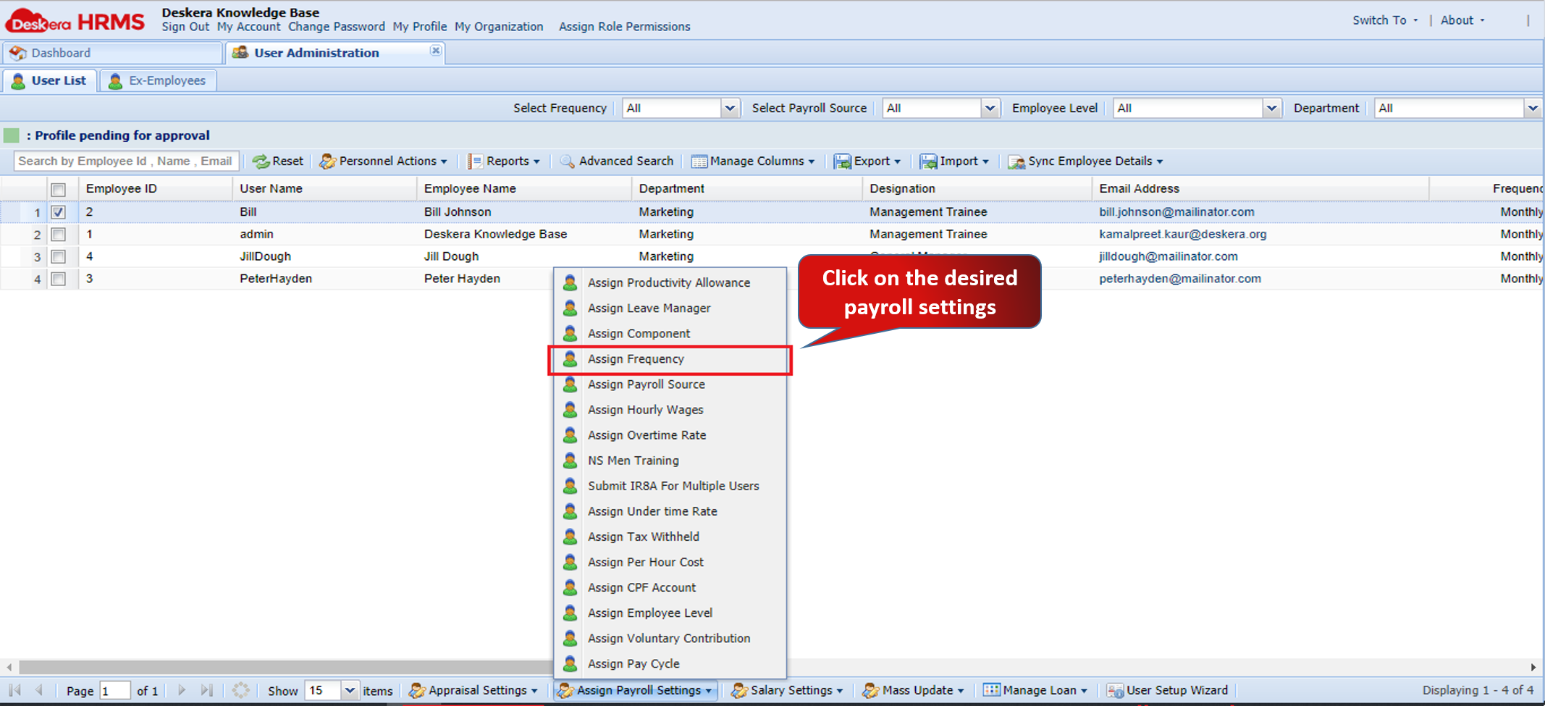
Task: Open Salary Settings at the bottom
Action: [787, 690]
